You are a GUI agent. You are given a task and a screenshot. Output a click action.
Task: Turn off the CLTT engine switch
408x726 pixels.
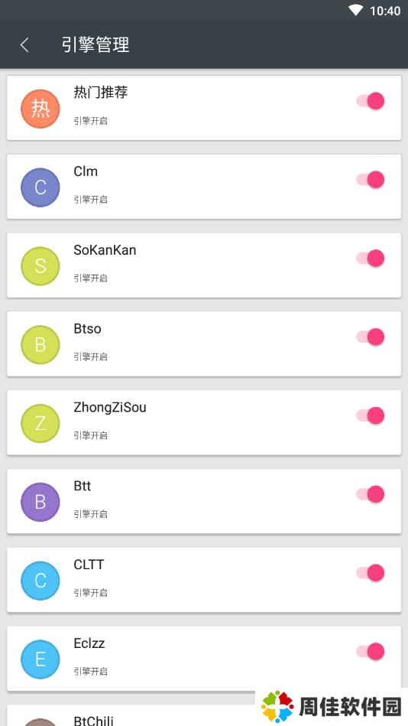click(x=371, y=573)
